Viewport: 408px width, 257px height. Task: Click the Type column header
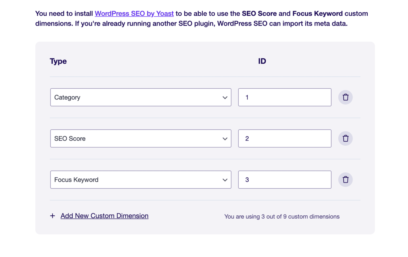[x=58, y=61]
